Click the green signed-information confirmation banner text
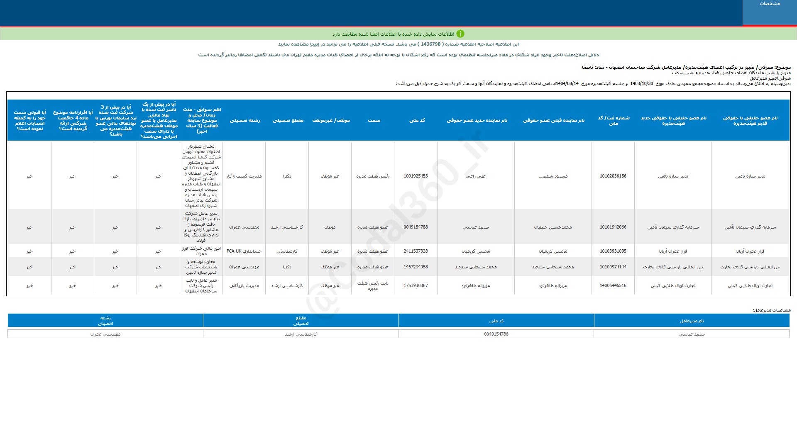This screenshot has width=797, height=448. pos(393,34)
